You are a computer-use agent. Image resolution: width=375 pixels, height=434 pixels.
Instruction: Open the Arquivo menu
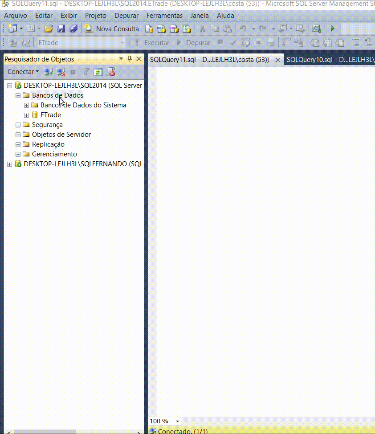[x=16, y=16]
